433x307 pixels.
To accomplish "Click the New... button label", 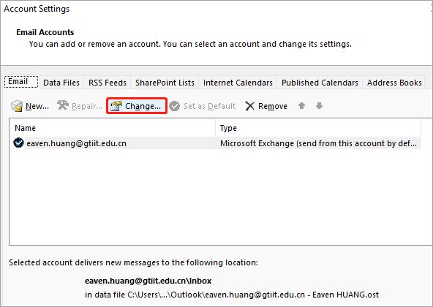I will pos(37,106).
